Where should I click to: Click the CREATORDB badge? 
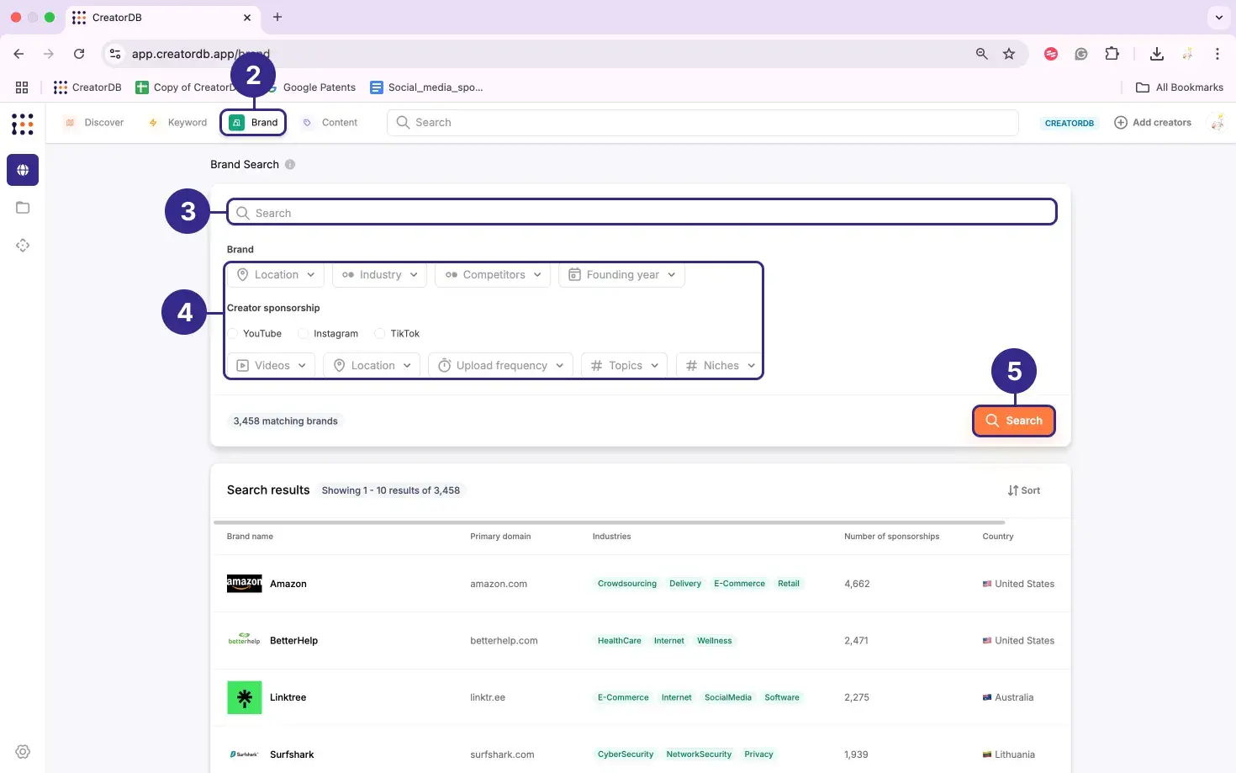tap(1070, 123)
